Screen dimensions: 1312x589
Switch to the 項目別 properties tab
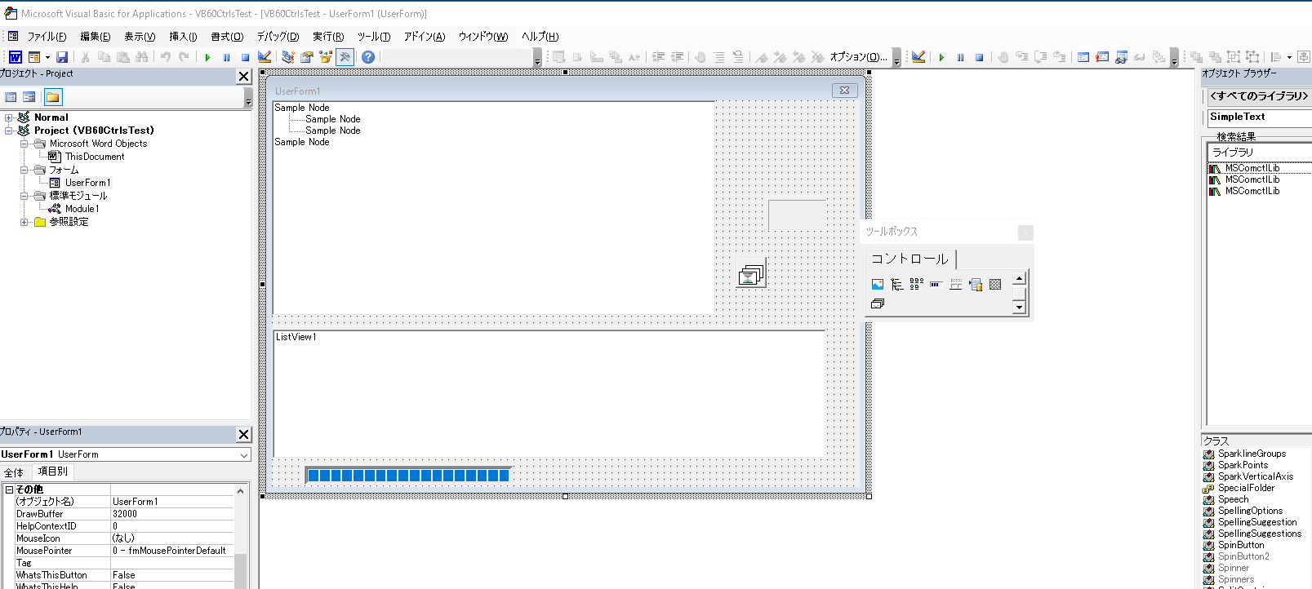(x=52, y=472)
